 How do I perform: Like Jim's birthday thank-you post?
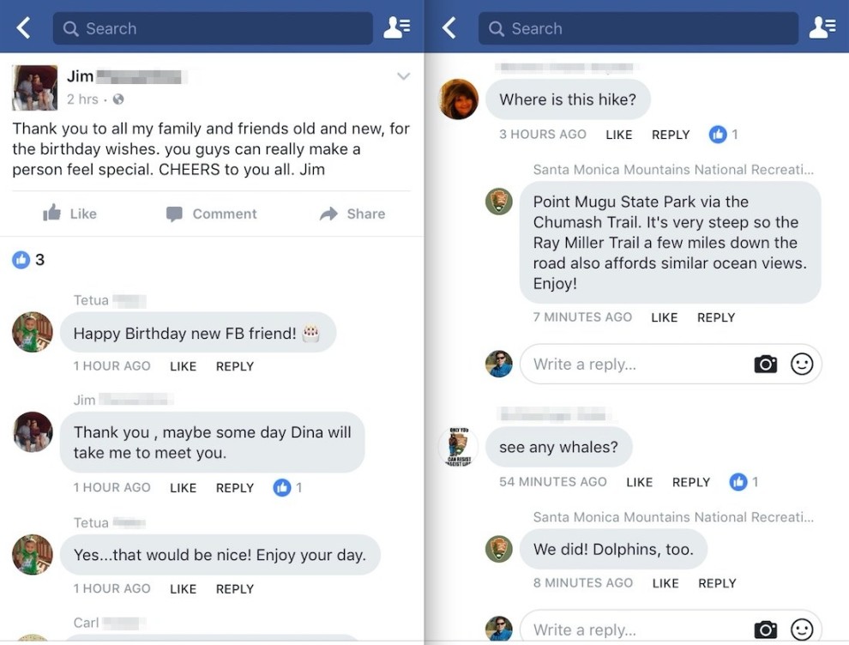pyautogui.click(x=70, y=214)
